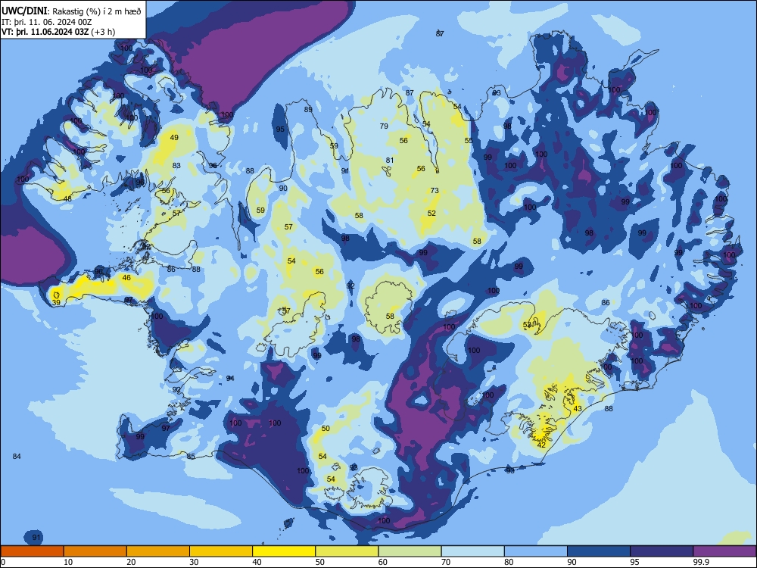Select the dark indigo 95–99.9 legend swatch

point(662,551)
